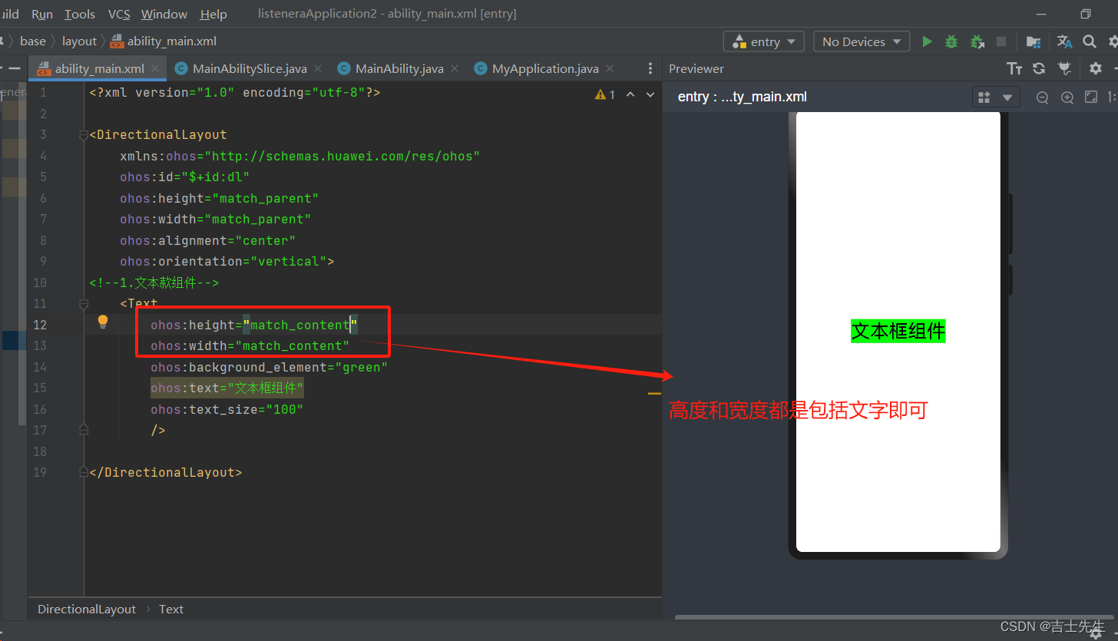
Task: Open the preview layout mode dropdown
Action: pyautogui.click(x=996, y=97)
